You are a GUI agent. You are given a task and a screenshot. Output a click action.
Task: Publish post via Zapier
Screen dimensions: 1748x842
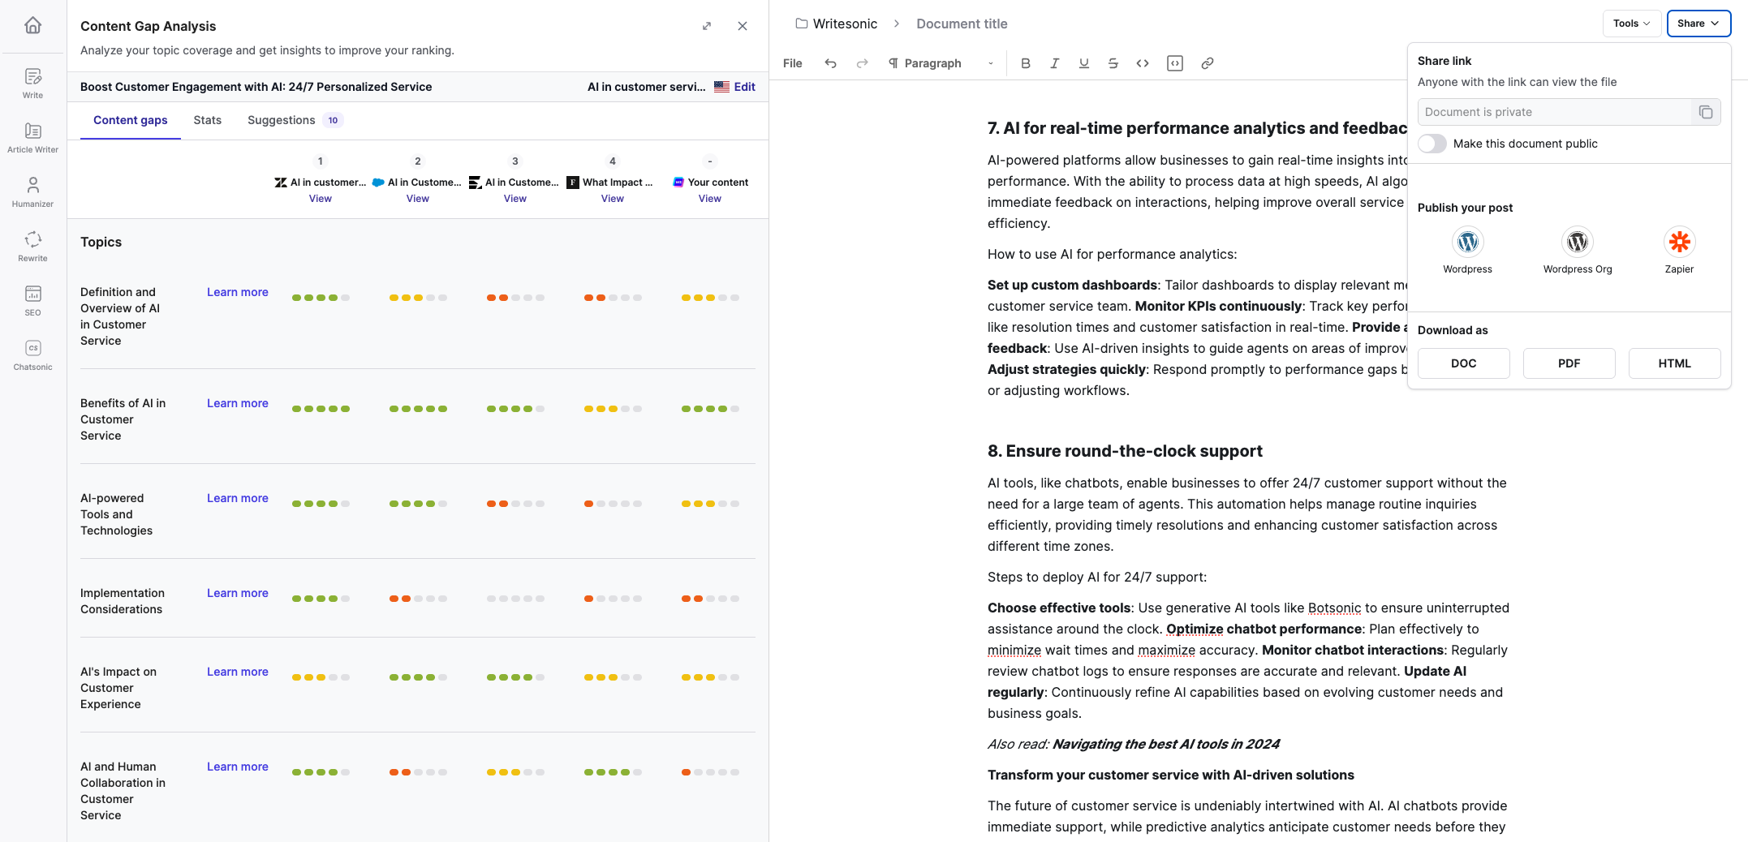pyautogui.click(x=1679, y=251)
